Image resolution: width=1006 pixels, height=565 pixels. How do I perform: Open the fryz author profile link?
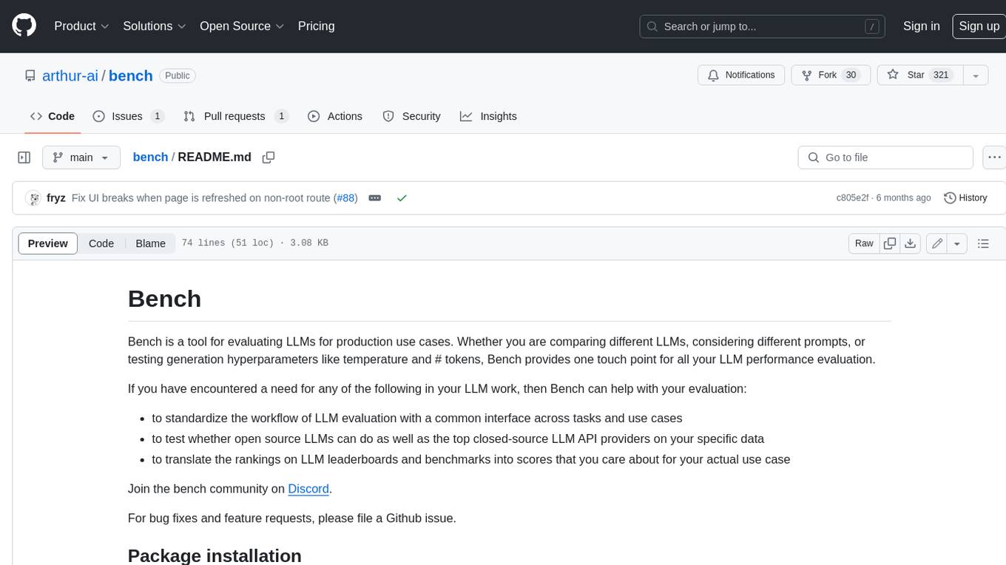(x=55, y=198)
